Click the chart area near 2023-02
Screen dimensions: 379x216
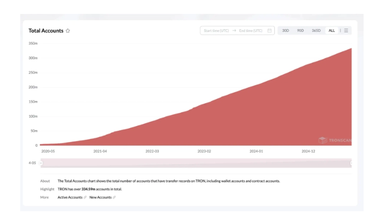[x=204, y=122]
